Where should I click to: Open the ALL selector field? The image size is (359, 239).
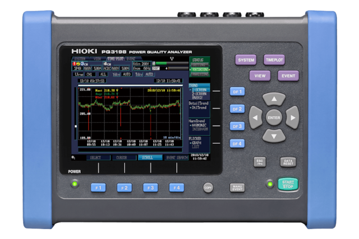click(x=103, y=74)
